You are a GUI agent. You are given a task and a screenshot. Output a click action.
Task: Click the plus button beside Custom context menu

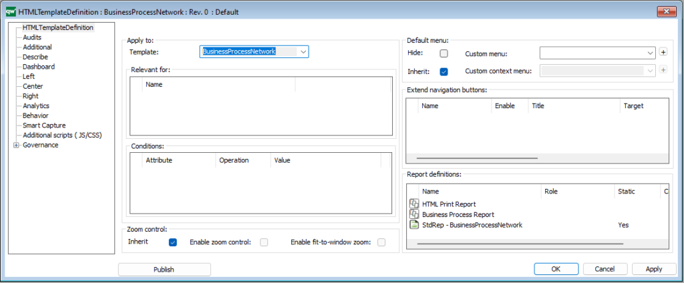pyautogui.click(x=663, y=71)
